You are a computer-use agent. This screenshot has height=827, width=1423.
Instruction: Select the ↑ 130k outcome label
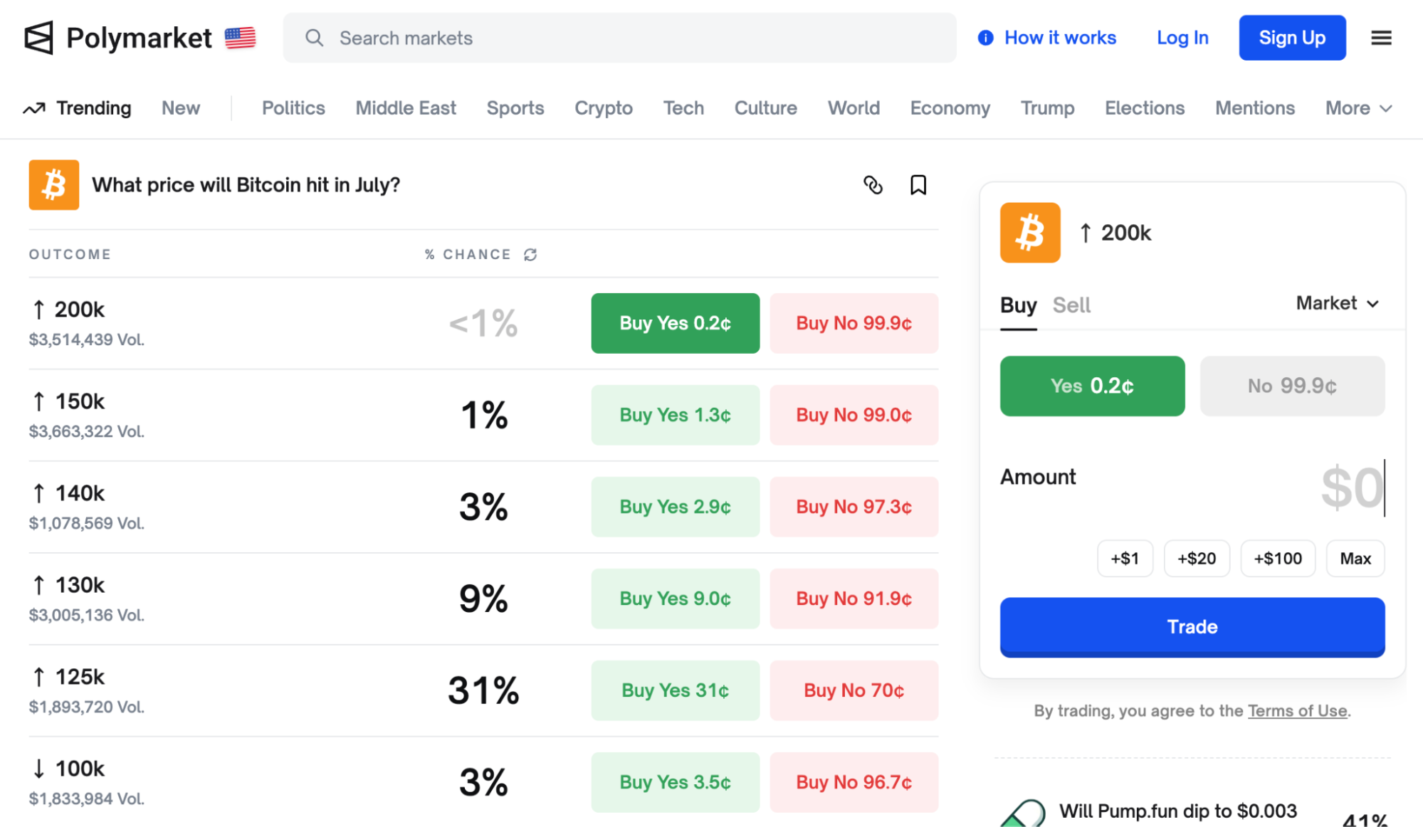coord(68,585)
